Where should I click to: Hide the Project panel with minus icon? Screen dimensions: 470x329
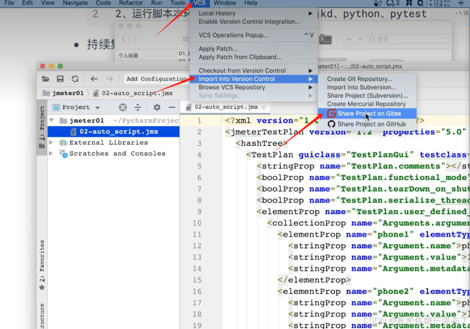coord(172,107)
